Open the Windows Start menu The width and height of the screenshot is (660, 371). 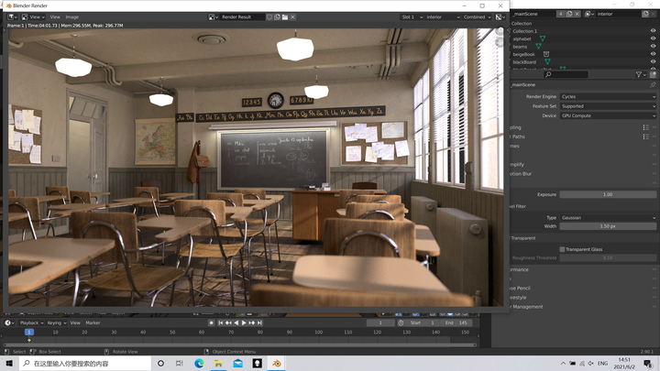pos(9,364)
